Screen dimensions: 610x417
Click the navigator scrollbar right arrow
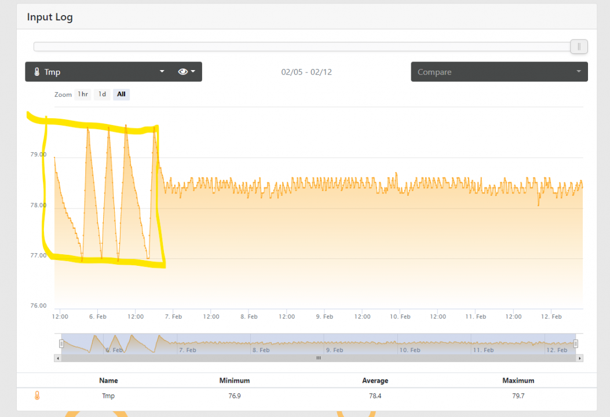580,358
